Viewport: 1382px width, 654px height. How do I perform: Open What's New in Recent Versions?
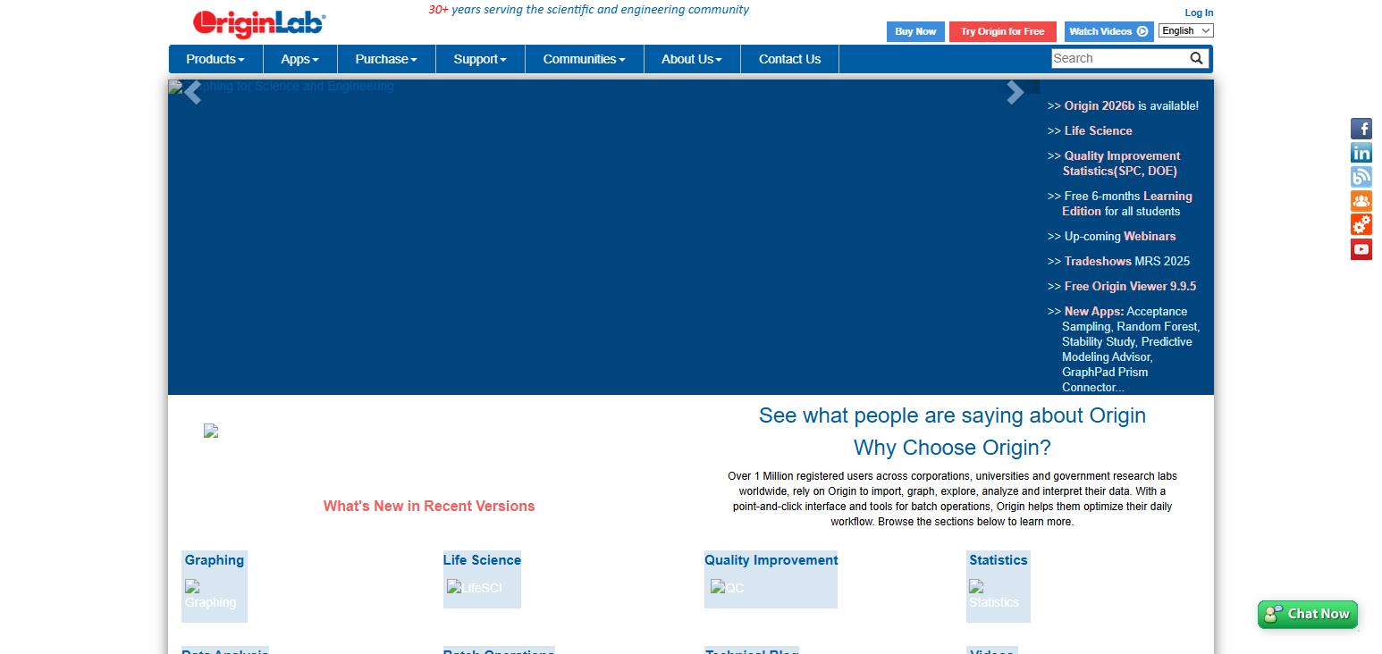coord(429,506)
